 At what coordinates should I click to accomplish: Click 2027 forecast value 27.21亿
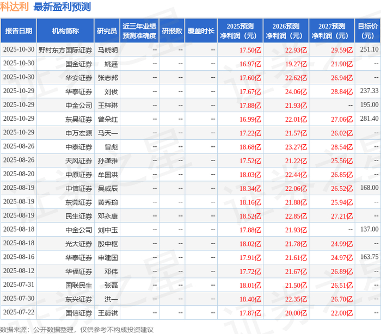[x=342, y=217]
